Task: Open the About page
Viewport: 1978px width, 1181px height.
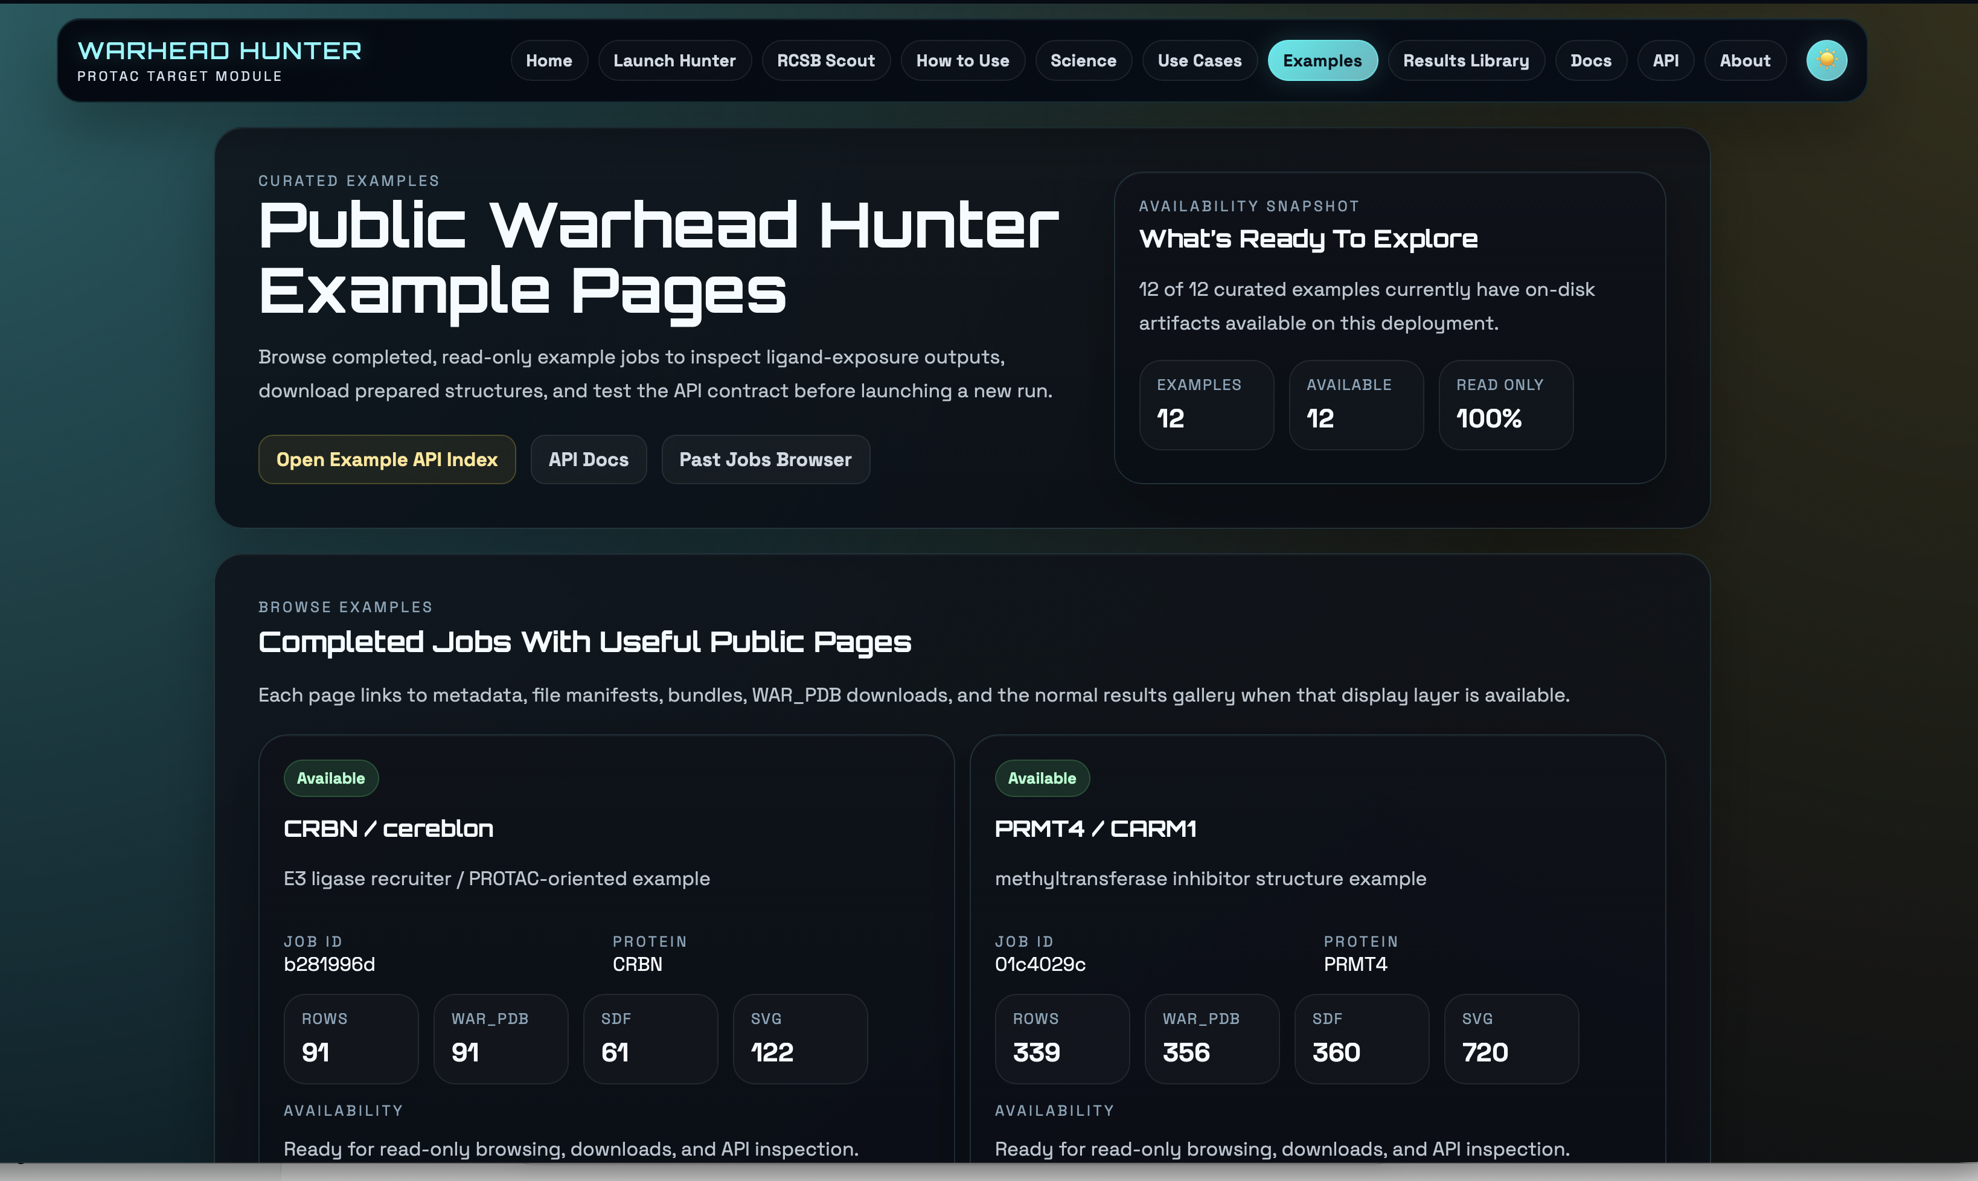Action: pos(1745,60)
